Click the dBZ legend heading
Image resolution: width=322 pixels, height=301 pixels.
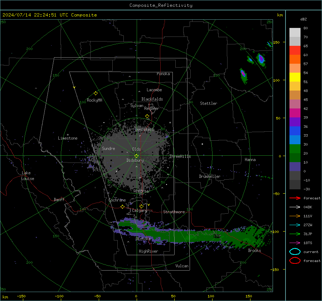[303, 19]
